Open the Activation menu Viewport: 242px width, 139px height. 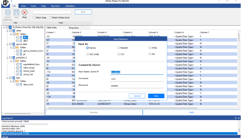click(70, 6)
